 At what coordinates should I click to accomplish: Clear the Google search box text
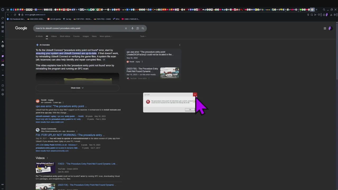click(x=126, y=28)
